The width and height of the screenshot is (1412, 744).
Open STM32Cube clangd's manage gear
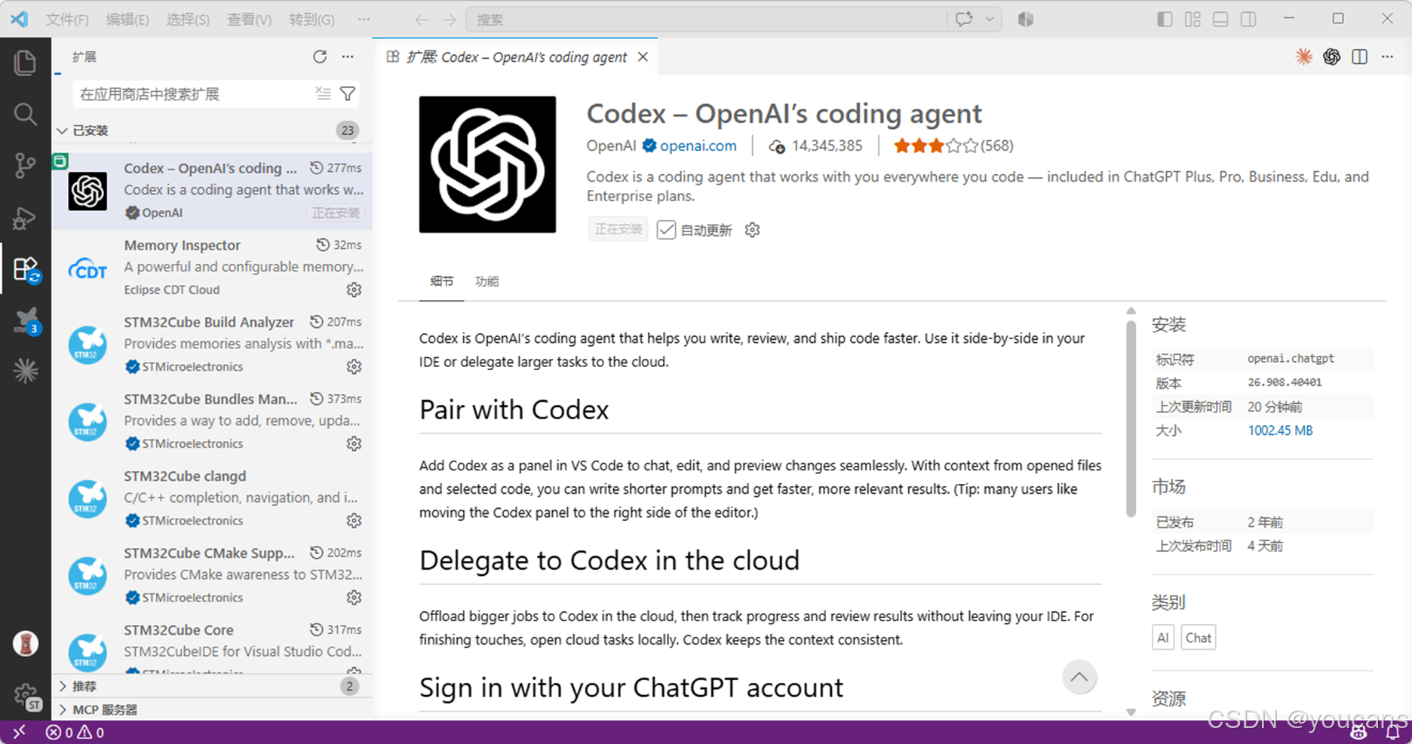(354, 520)
